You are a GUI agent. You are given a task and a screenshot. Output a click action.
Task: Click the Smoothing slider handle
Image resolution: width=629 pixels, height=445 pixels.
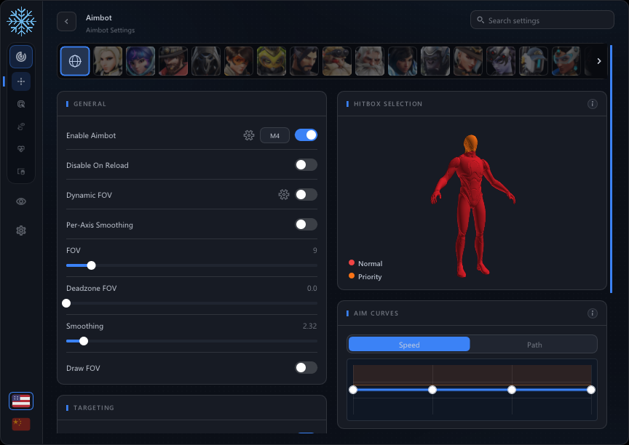pyautogui.click(x=84, y=341)
